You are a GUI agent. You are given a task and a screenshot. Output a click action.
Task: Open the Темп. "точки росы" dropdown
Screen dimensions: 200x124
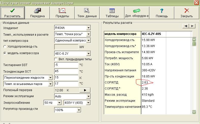[x=88, y=34]
